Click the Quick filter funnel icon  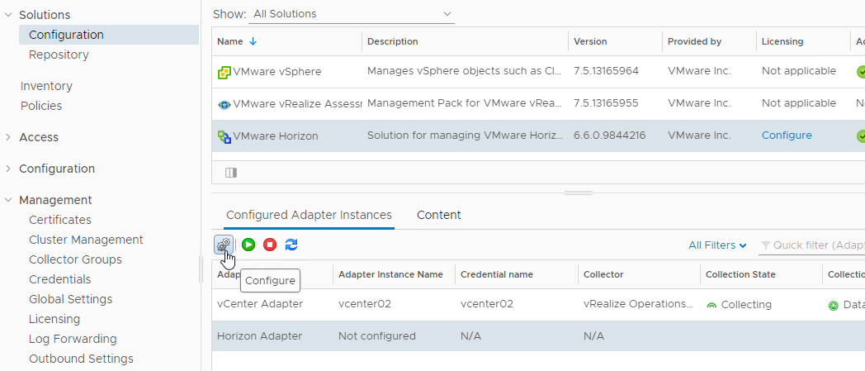(766, 245)
